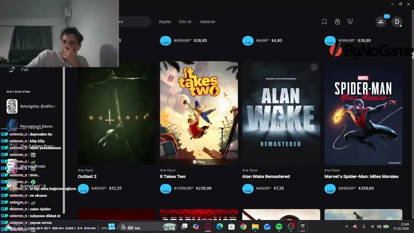
Task: Launch Perceptum Demo from quick launch
Action: 31,127
